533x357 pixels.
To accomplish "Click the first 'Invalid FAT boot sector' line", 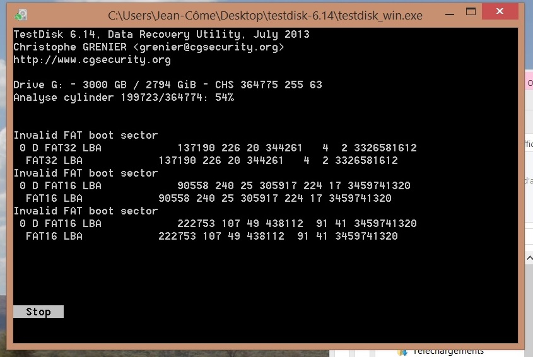I will click(86, 136).
